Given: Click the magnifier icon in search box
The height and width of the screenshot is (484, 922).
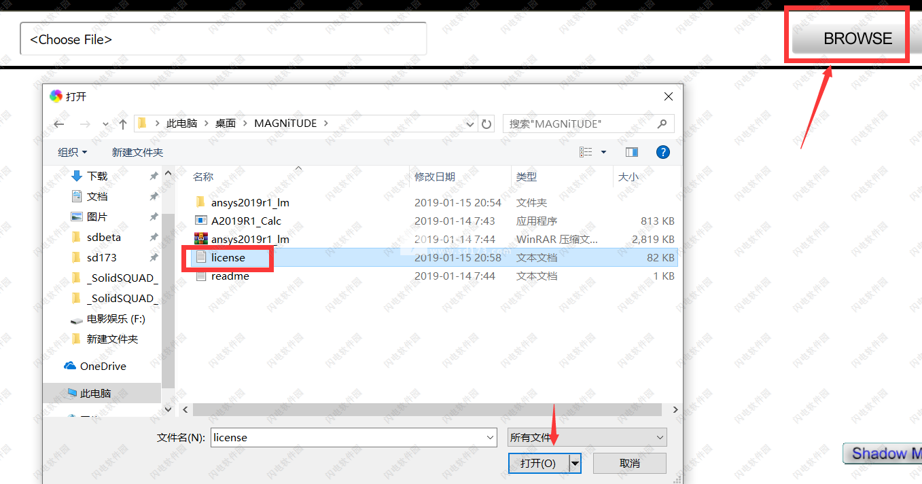Looking at the screenshot, I should [x=662, y=124].
